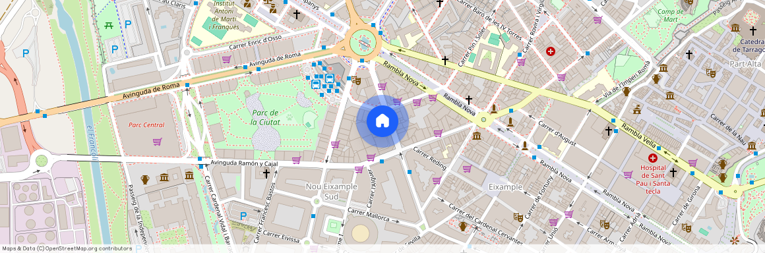Click the Part Alta district label
The image size is (765, 253).
746,64
